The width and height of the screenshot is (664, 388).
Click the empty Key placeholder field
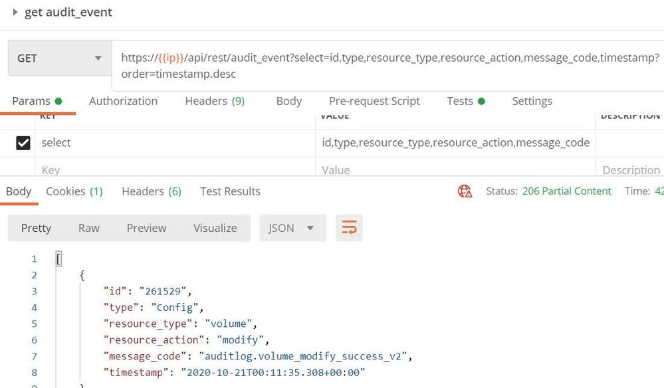coord(175,169)
